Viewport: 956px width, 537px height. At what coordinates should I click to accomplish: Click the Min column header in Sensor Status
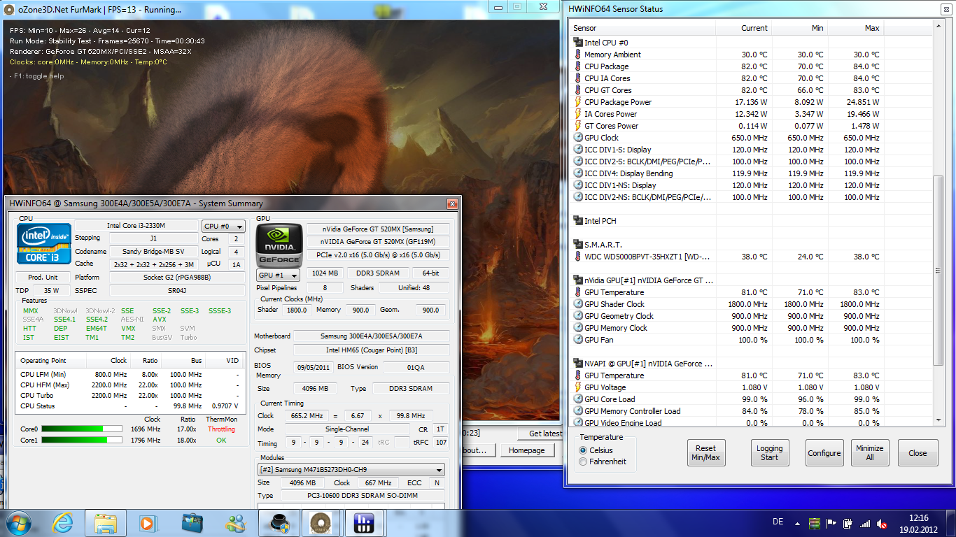point(799,28)
